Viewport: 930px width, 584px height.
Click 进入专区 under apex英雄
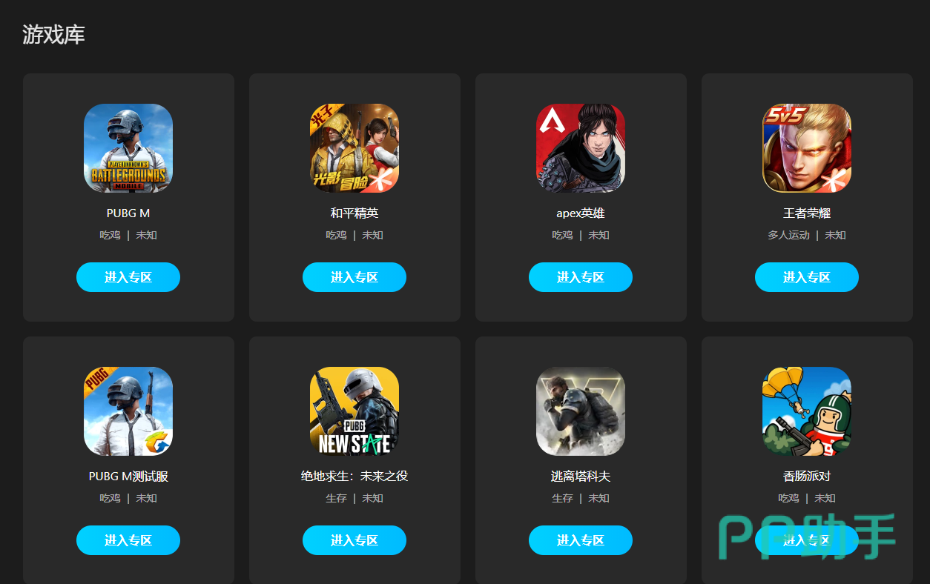pyautogui.click(x=581, y=277)
